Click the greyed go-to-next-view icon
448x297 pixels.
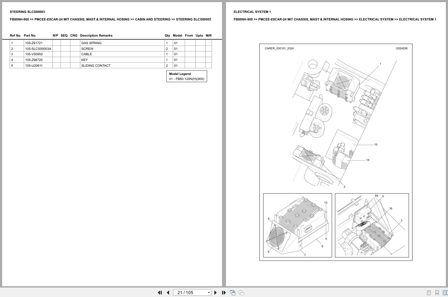(241, 293)
